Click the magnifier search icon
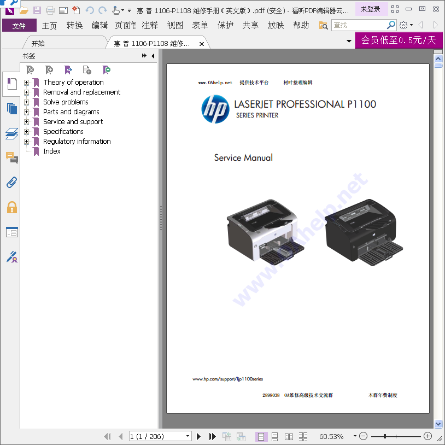This screenshot has height=445, width=445. (x=391, y=25)
